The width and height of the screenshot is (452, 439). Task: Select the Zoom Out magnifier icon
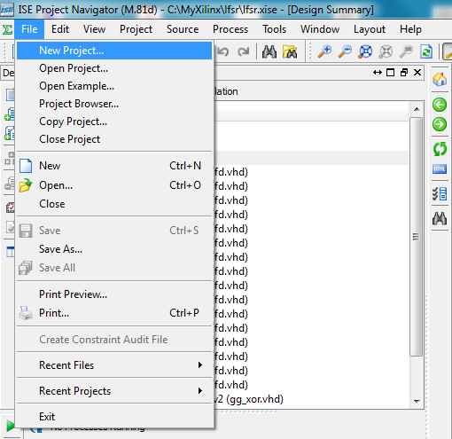coord(345,52)
